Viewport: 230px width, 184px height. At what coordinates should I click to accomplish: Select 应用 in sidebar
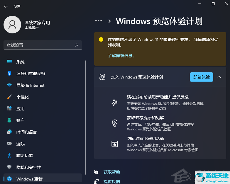point(43,108)
